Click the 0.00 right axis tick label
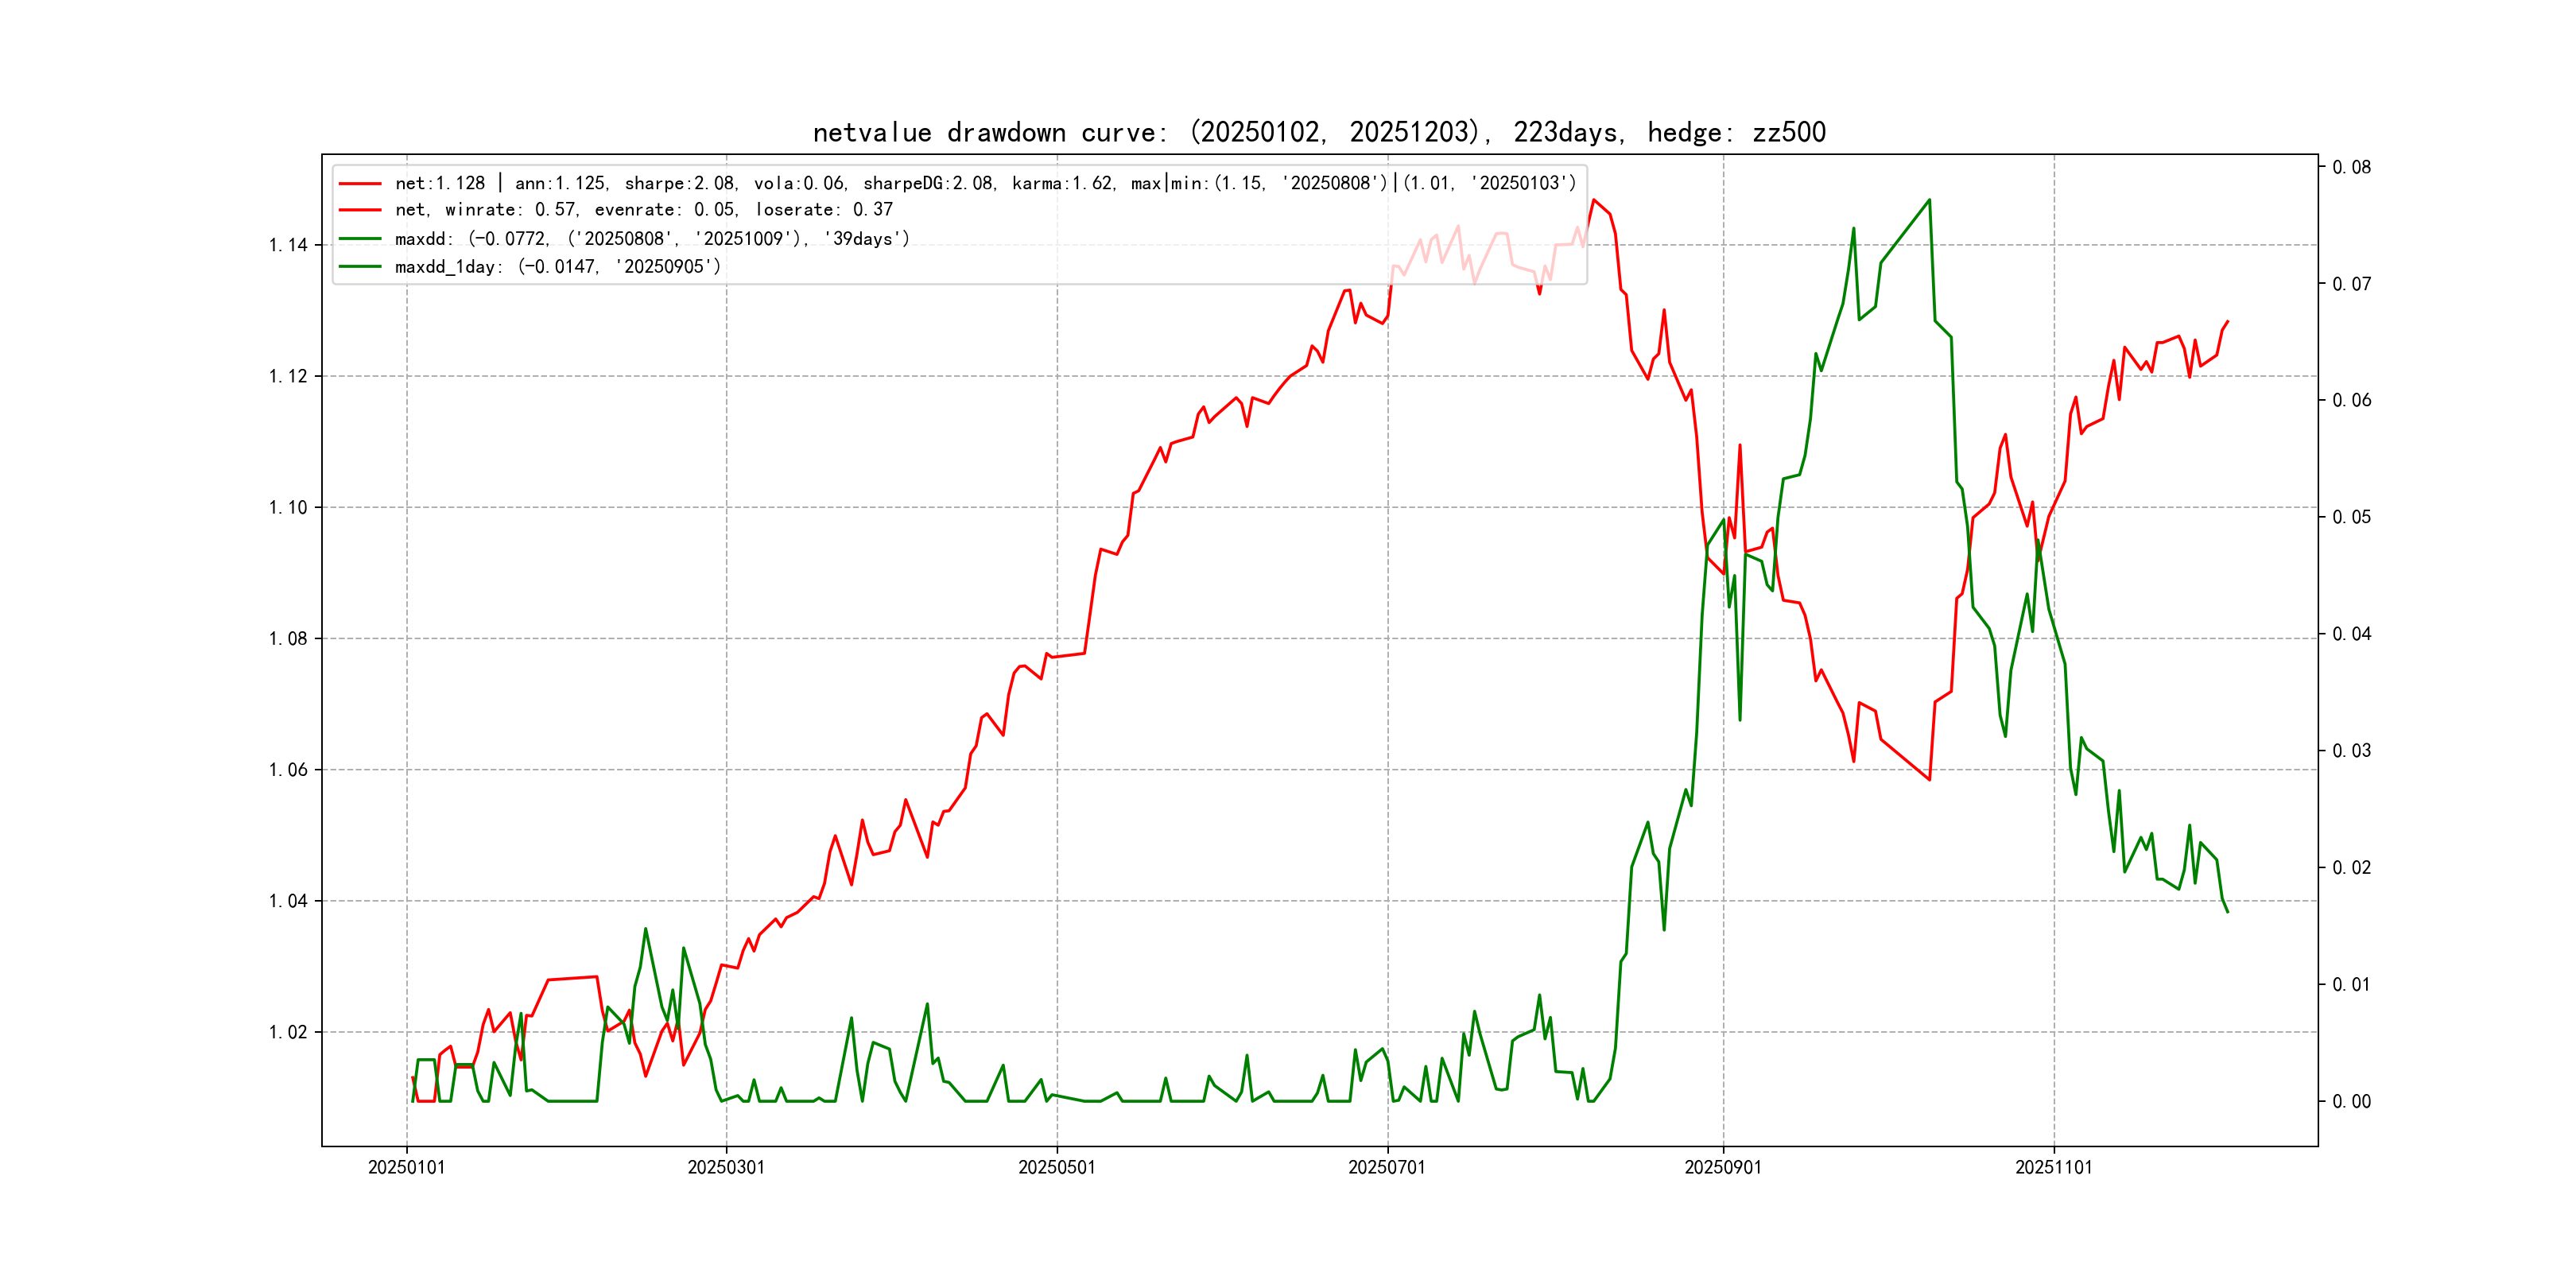Image resolution: width=2576 pixels, height=1288 pixels. click(2351, 1101)
